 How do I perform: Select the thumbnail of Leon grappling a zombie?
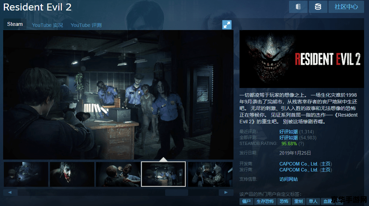(211, 174)
